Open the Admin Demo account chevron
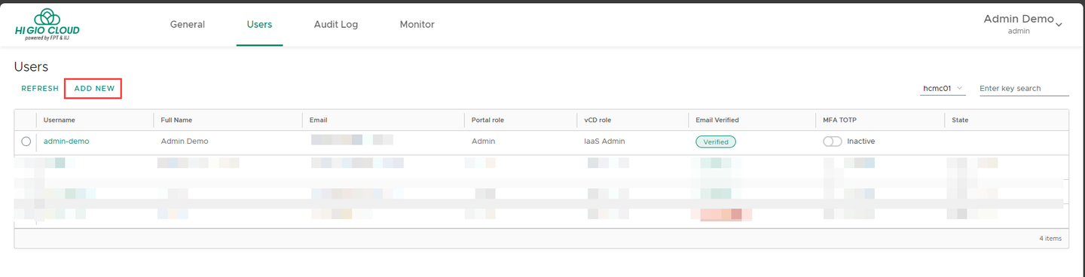The image size is (1085, 277). 1059,25
